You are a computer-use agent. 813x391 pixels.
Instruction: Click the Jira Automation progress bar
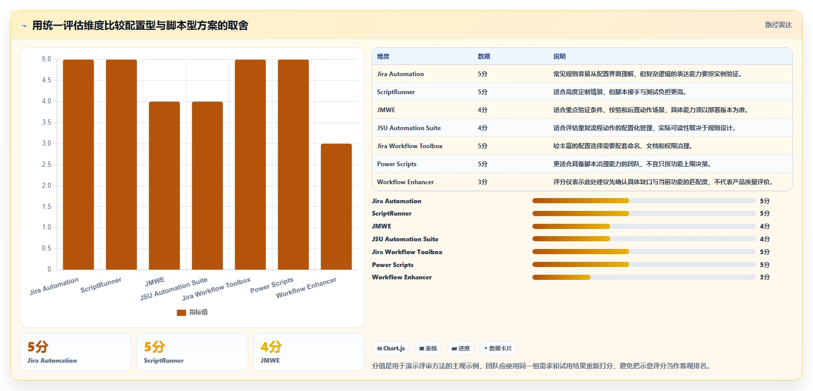tap(644, 201)
